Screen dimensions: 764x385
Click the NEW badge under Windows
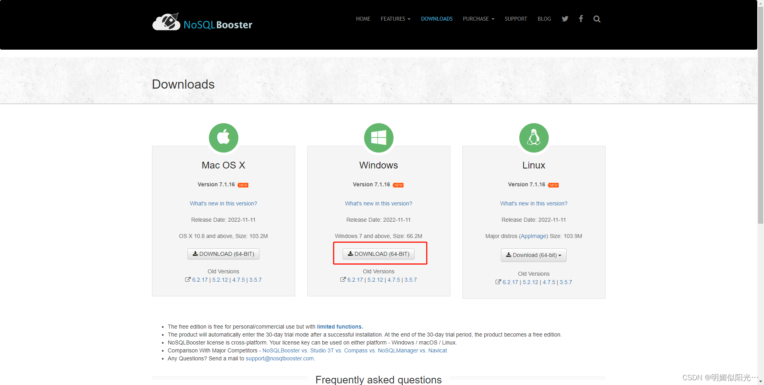[398, 185]
